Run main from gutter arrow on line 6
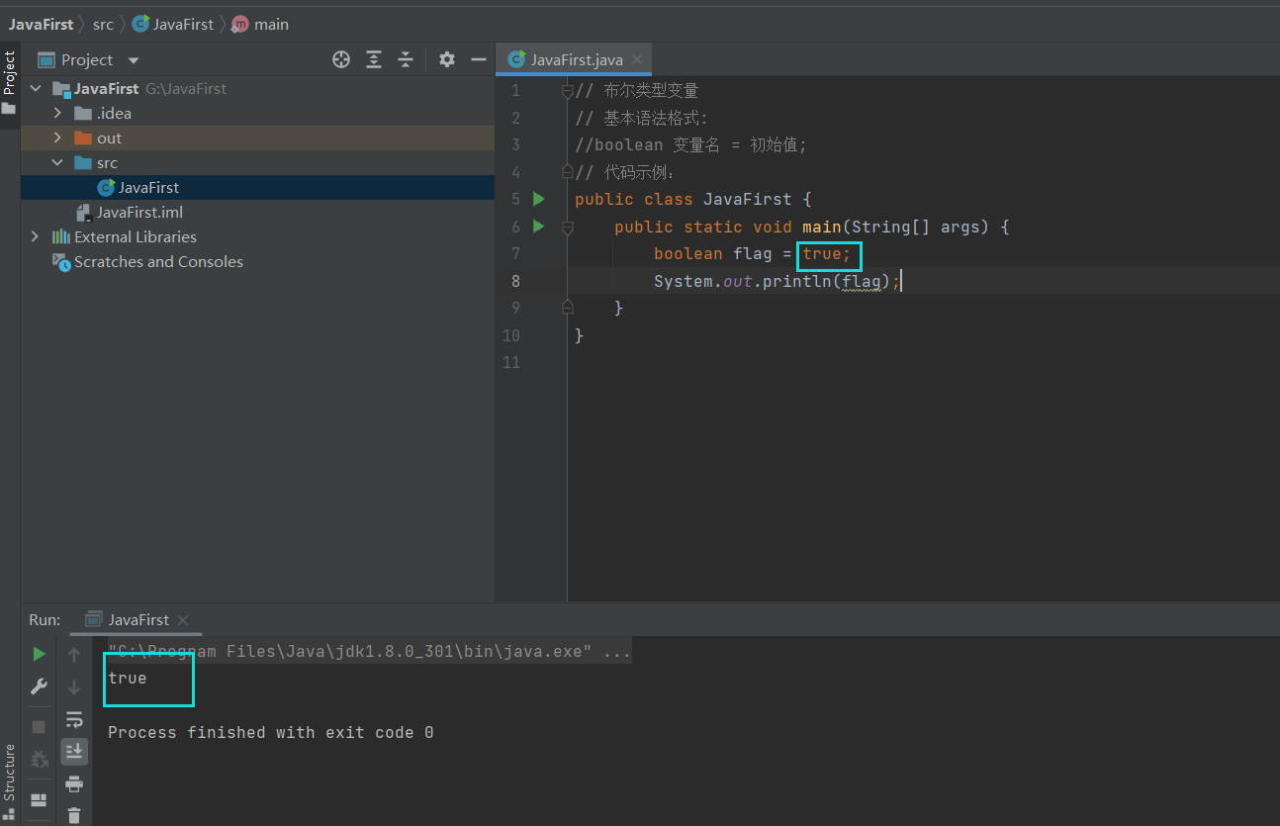The image size is (1280, 826). (539, 227)
